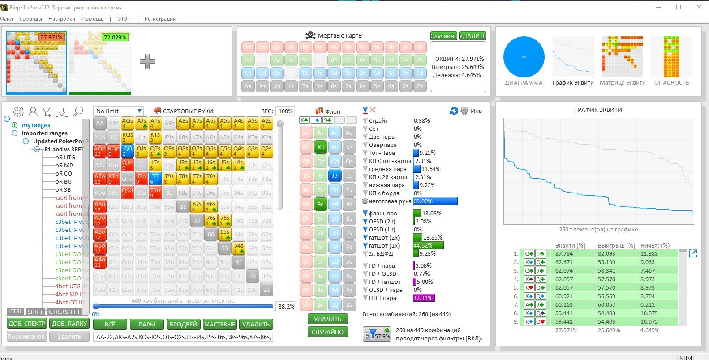
Task: Click the TT cell in hand matrix
Action: coord(155,179)
